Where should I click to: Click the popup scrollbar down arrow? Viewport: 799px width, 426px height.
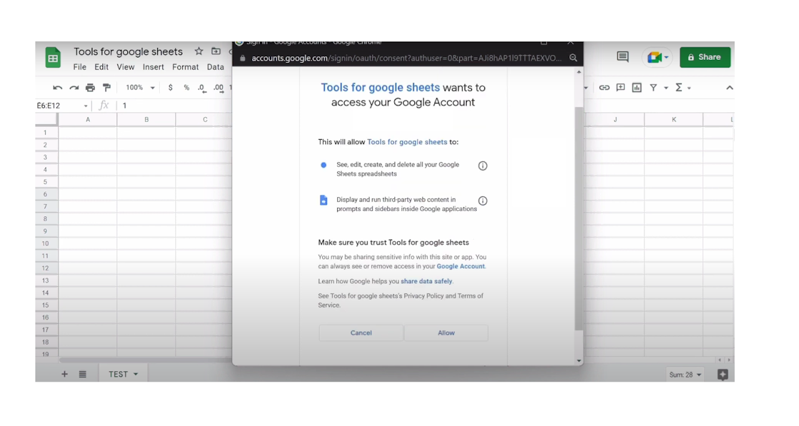[579, 361]
